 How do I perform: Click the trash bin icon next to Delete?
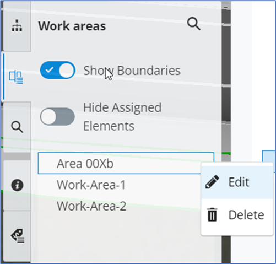pyautogui.click(x=212, y=214)
